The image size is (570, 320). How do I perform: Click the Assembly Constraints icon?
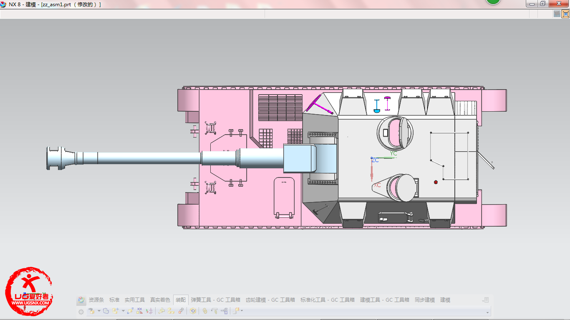pos(140,311)
